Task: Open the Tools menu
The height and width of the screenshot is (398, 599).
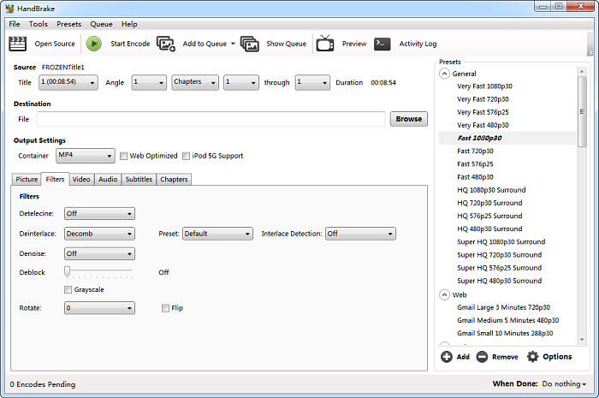Action: pyautogui.click(x=39, y=24)
